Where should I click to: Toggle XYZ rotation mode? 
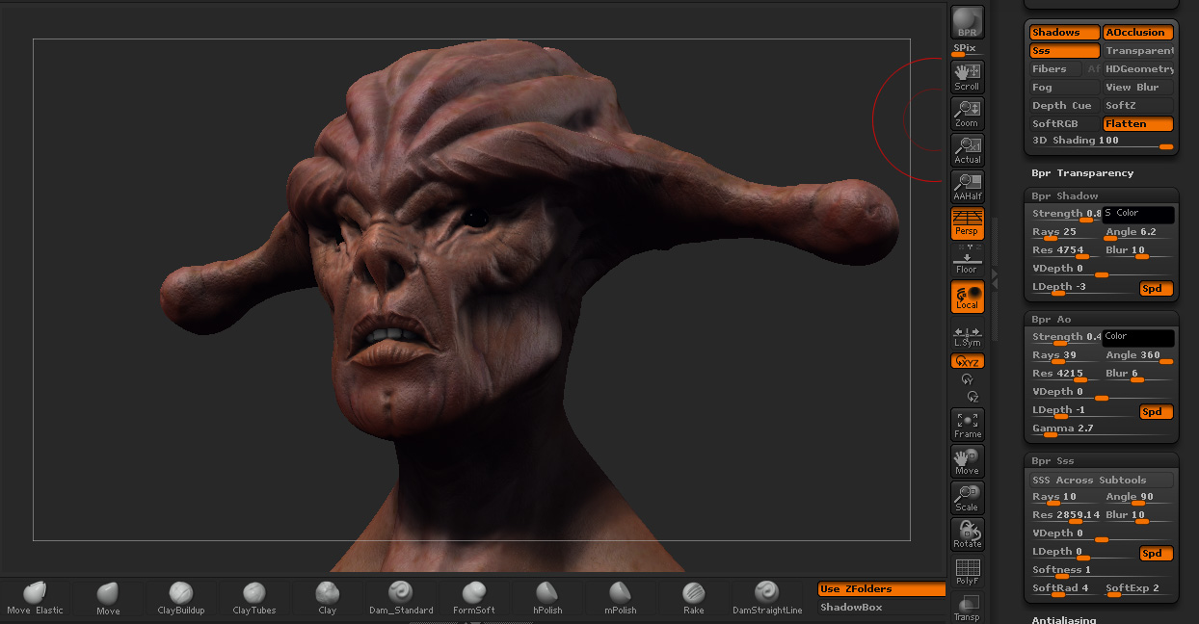[967, 361]
